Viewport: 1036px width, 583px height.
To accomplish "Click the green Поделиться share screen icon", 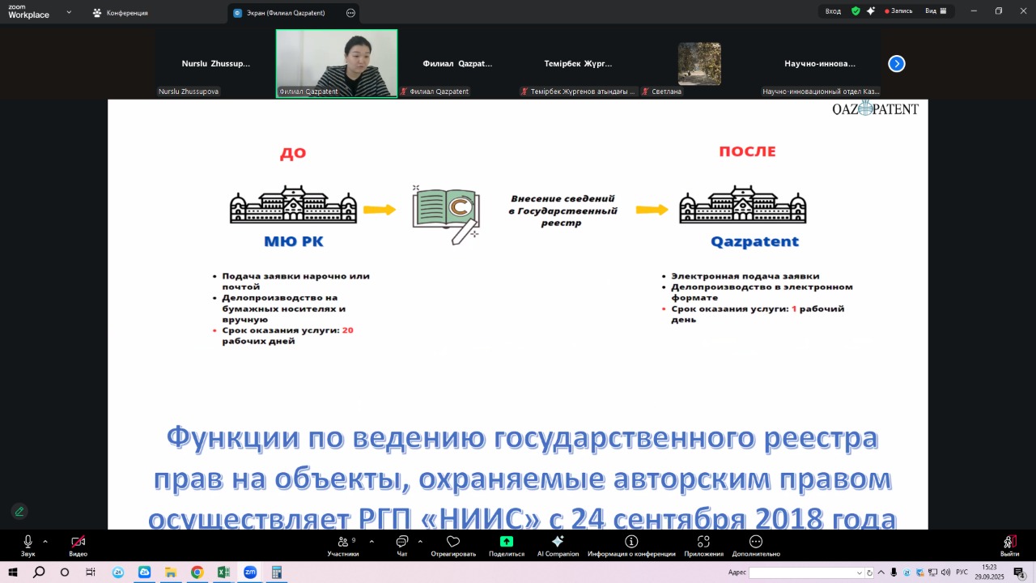I will pyautogui.click(x=507, y=542).
